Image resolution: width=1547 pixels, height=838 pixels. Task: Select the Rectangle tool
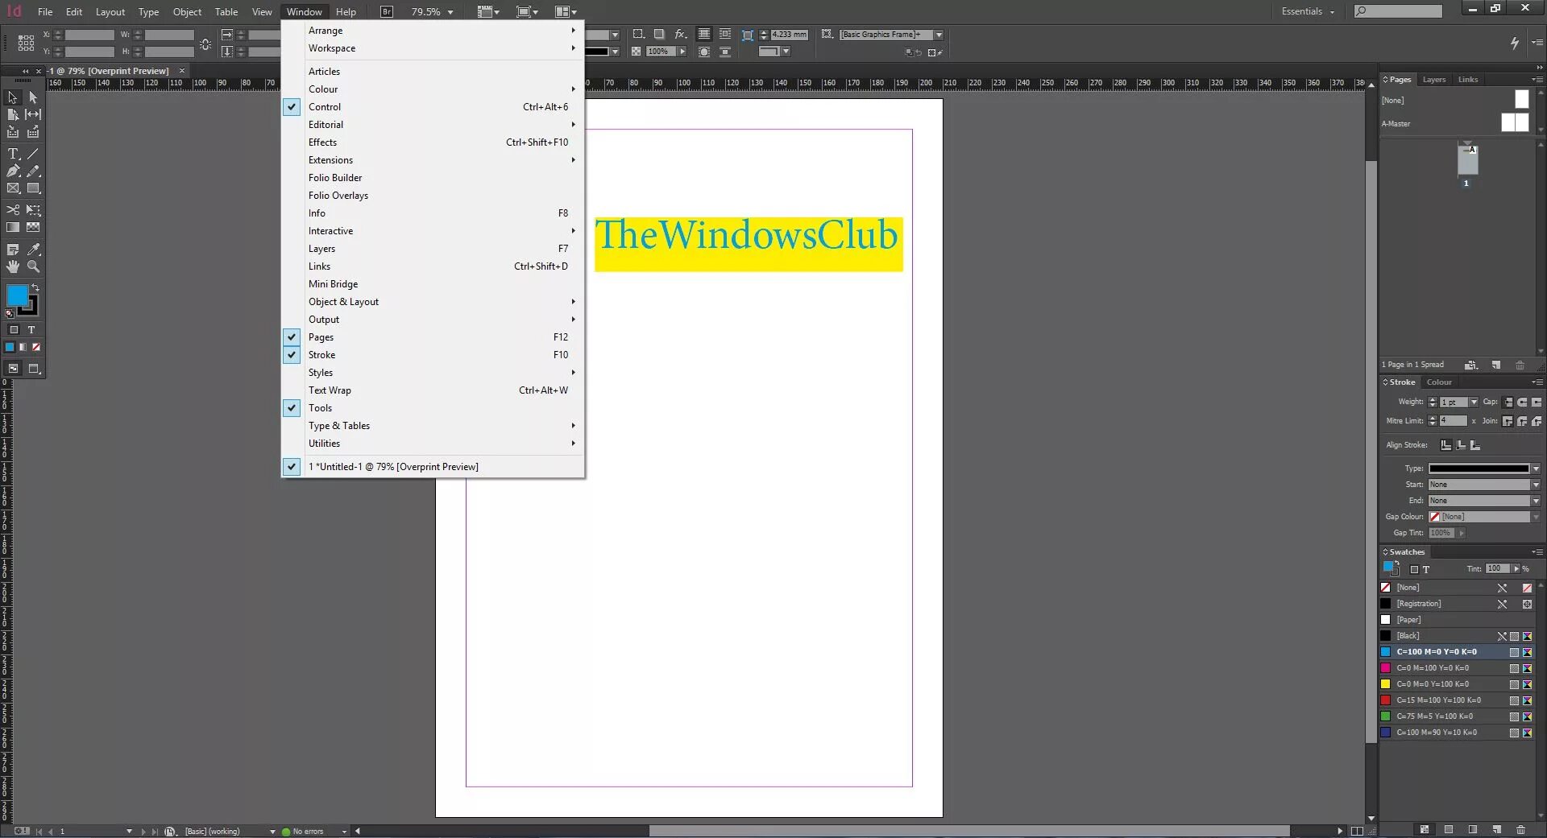pos(33,188)
